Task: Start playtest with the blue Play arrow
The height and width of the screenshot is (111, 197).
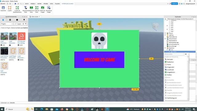Action: [x=15, y=4]
